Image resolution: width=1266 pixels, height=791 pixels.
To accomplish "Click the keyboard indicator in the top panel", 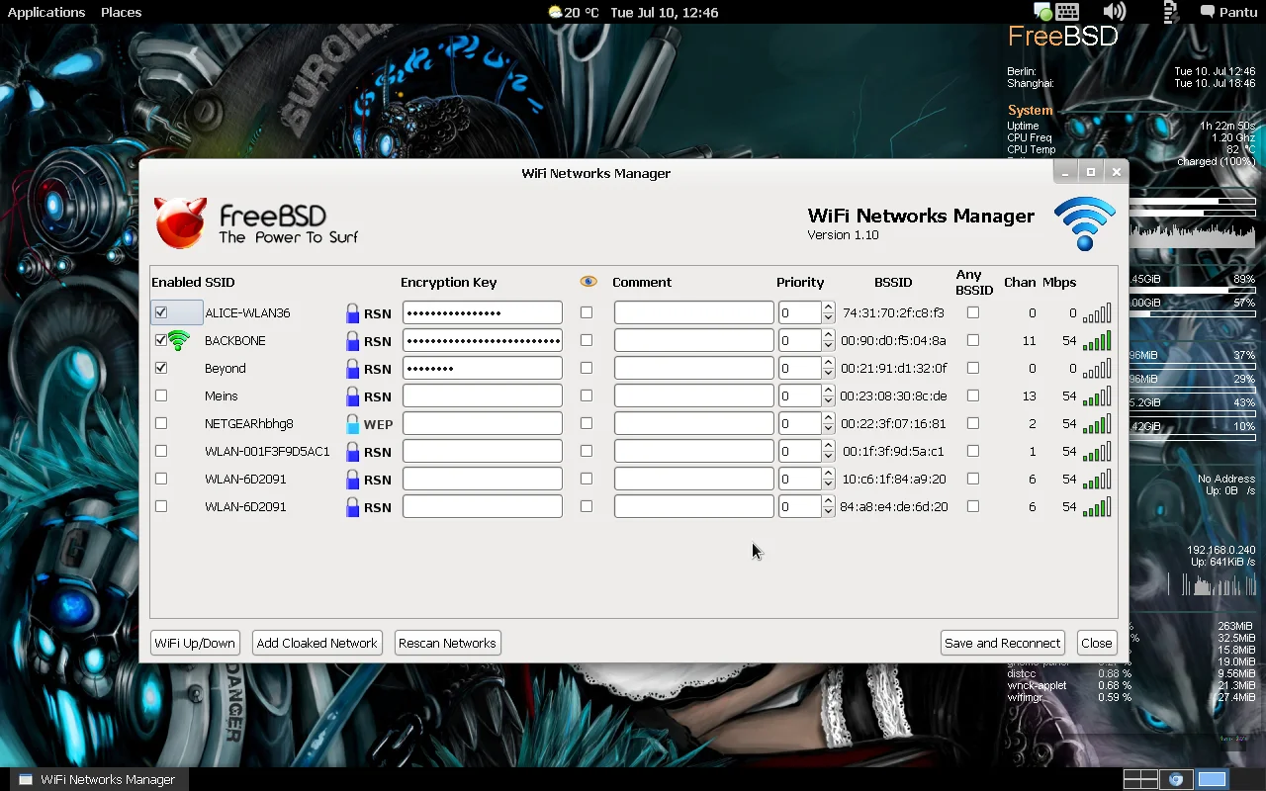I will (x=1066, y=12).
